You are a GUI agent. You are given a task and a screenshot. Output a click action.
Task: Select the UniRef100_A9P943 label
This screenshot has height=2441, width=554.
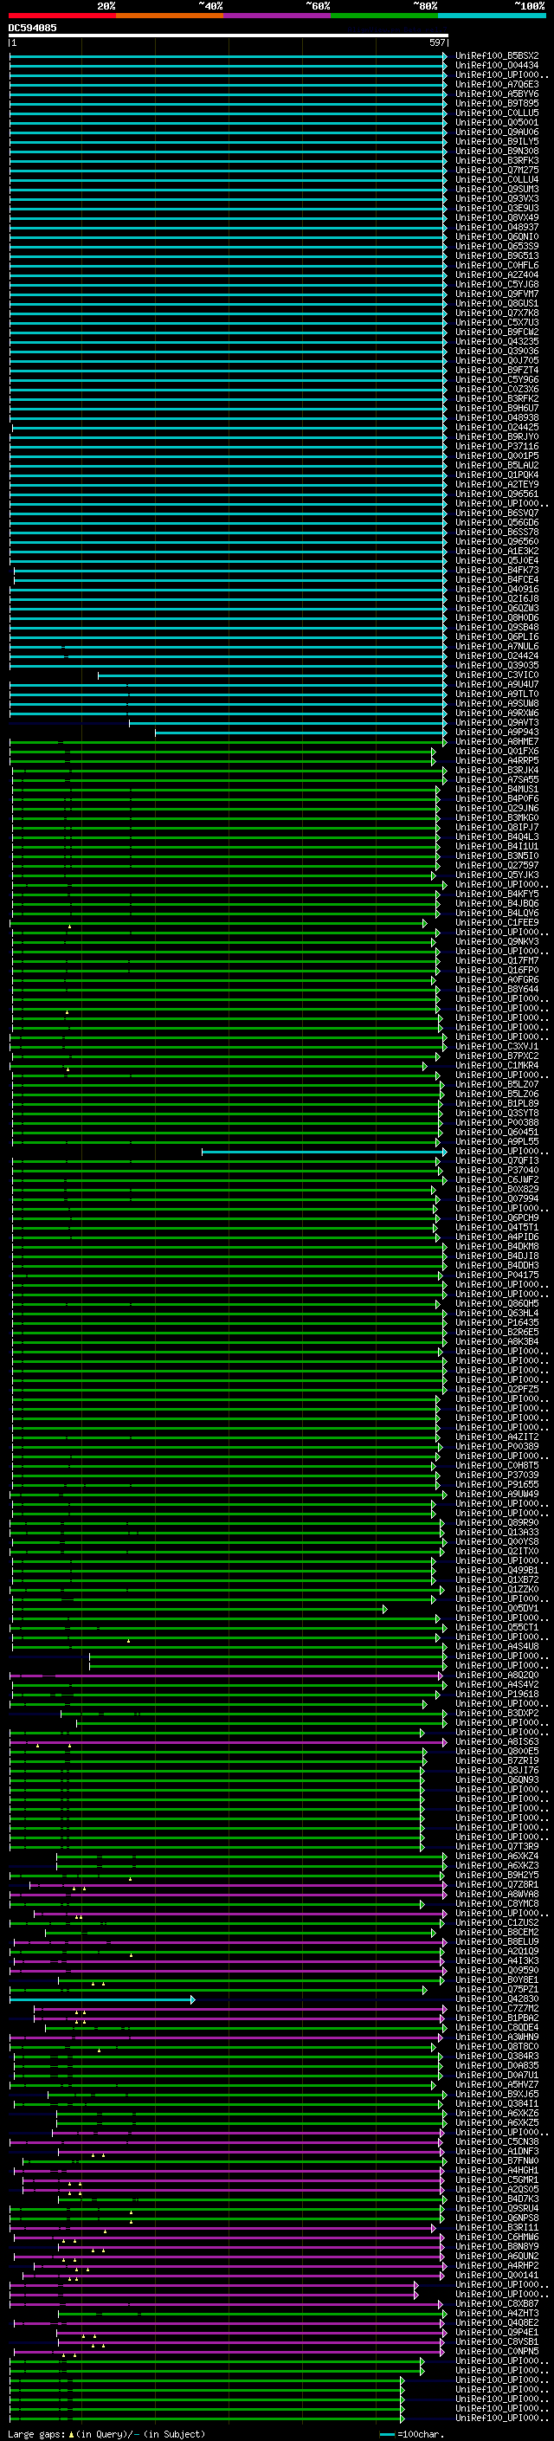pyautogui.click(x=497, y=732)
